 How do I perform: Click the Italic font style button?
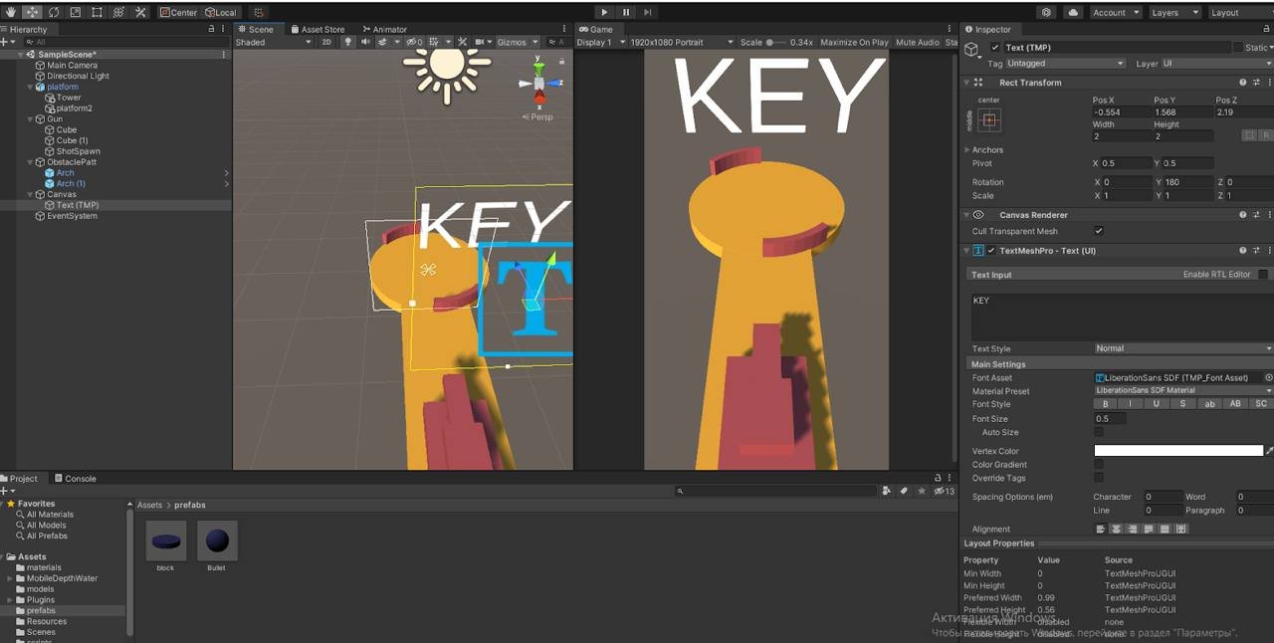point(1131,404)
